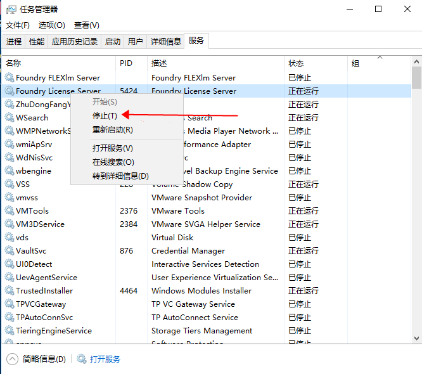The height and width of the screenshot is (374, 422).
Task: Click gear icon beside TrustedInstaller service
Action: (10, 290)
